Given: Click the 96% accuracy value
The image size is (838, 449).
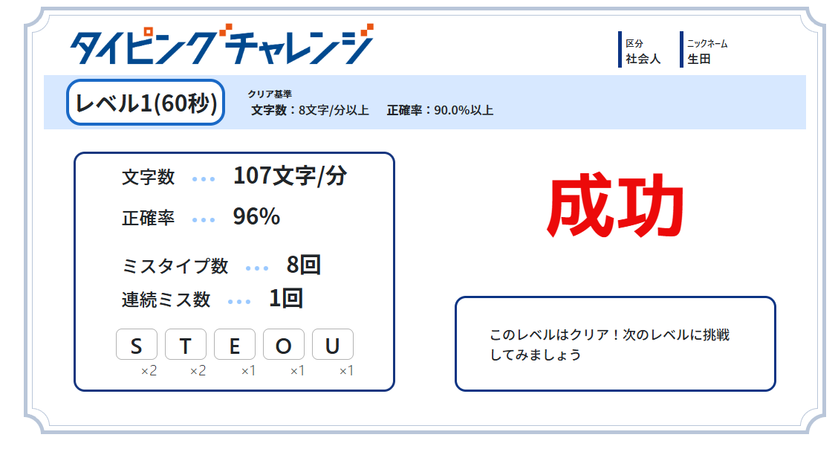Looking at the screenshot, I should [x=256, y=216].
